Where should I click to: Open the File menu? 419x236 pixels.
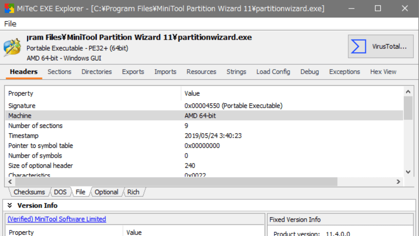[10, 24]
